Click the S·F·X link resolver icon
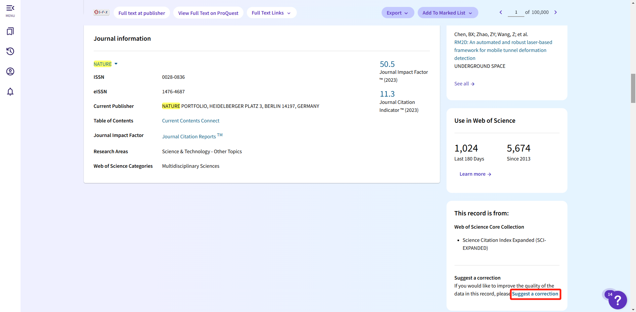This screenshot has height=312, width=636. (101, 13)
